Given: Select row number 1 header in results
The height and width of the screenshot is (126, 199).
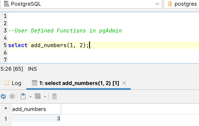Looking at the screenshot, I should click(6, 118).
